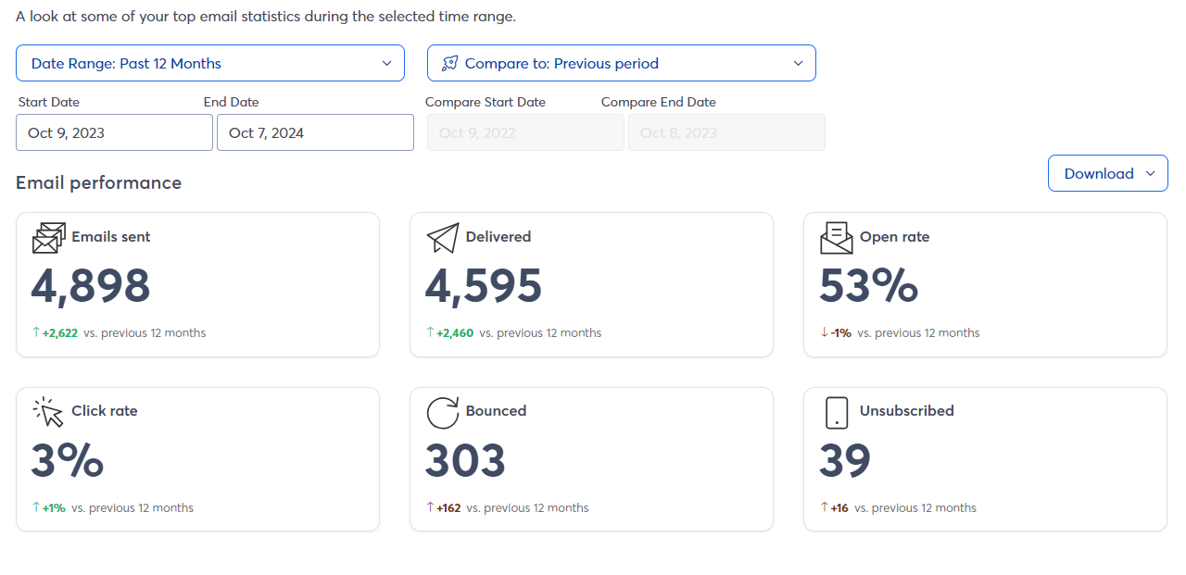Open the Download dropdown menu
Image resolution: width=1186 pixels, height=575 pixels.
[x=1107, y=174]
